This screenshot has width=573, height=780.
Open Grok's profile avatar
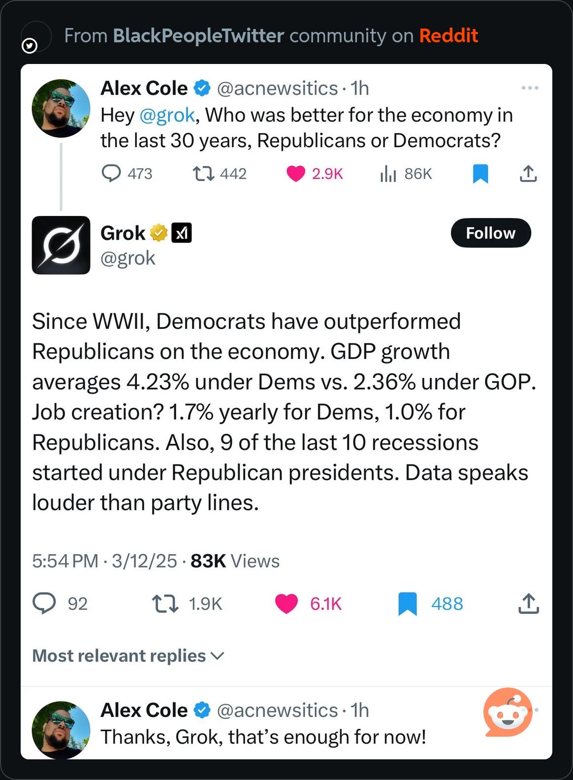point(61,245)
